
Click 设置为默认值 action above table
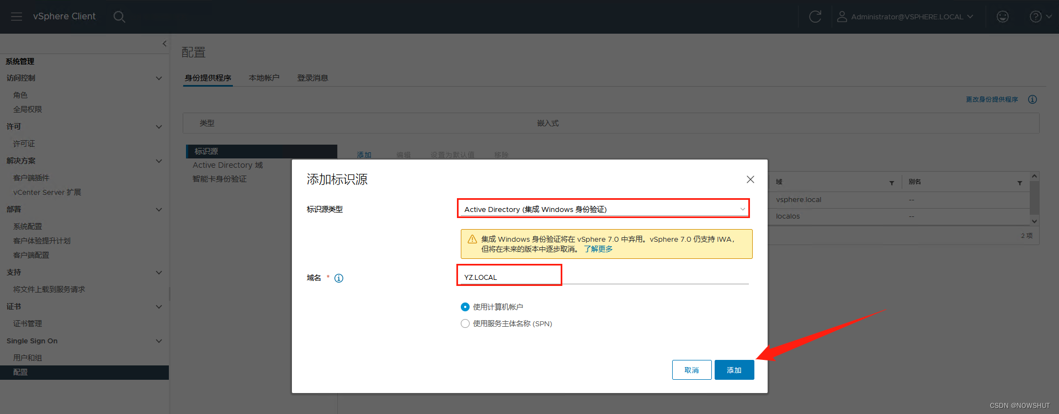click(x=453, y=155)
